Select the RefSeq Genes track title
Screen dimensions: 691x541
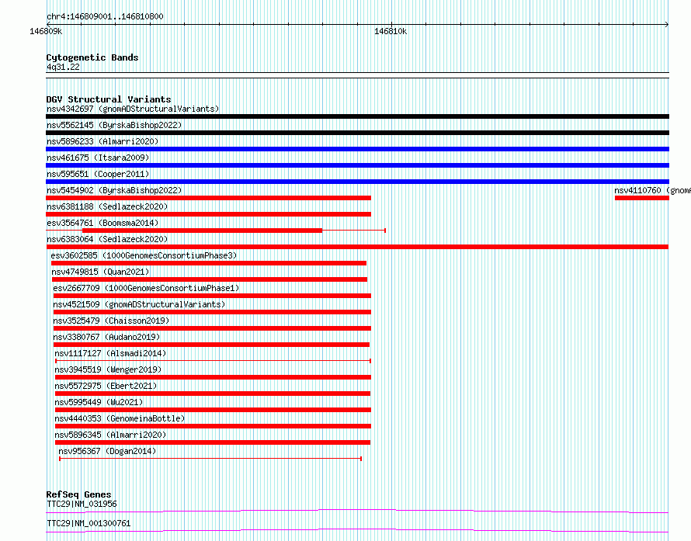pos(78,494)
